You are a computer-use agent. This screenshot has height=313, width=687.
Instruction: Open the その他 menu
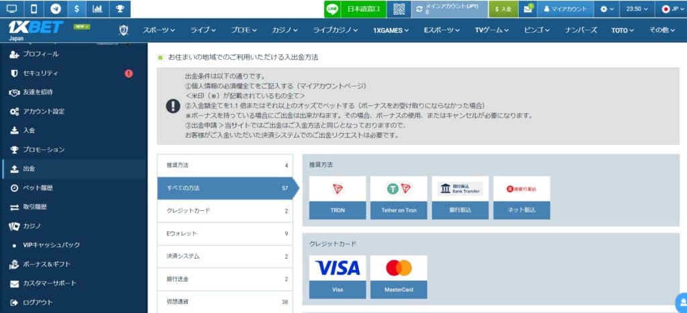point(662,30)
